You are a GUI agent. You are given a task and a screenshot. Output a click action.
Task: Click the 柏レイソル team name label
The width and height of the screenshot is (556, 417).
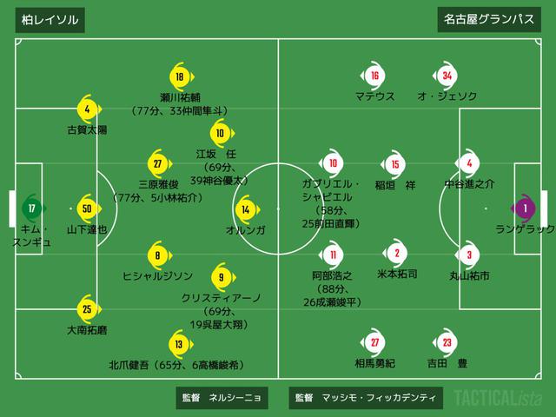50,20
